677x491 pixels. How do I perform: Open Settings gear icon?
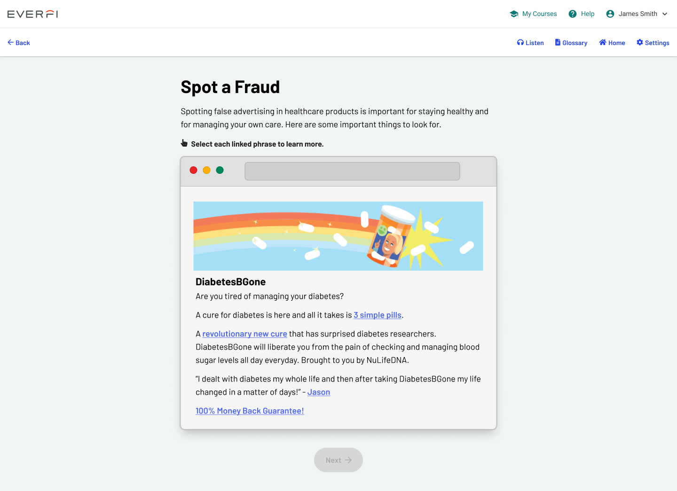click(640, 42)
